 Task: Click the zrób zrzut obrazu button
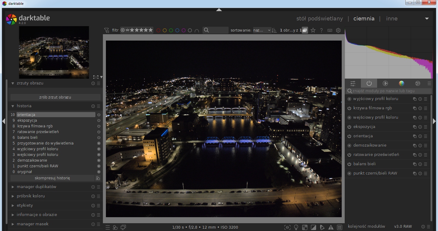(55, 97)
